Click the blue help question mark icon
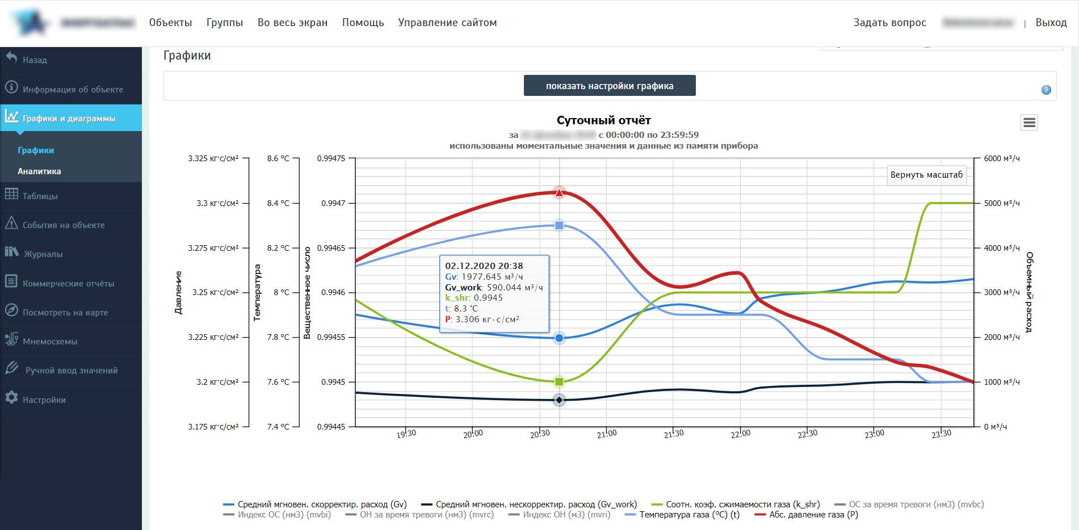The width and height of the screenshot is (1079, 530). tap(1046, 90)
